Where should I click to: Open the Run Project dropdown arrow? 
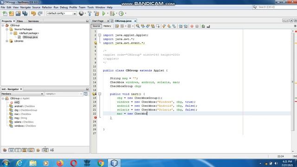[108, 13]
